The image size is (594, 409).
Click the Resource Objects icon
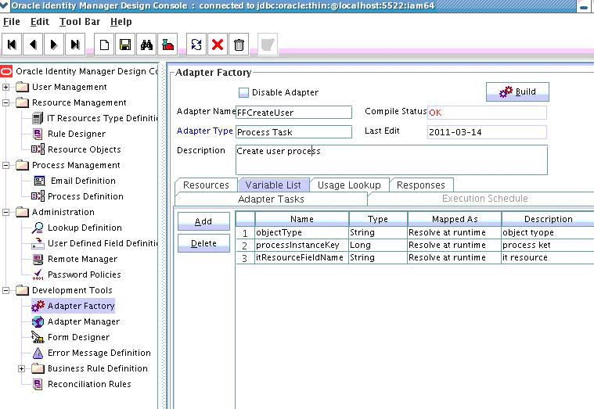pyautogui.click(x=38, y=149)
